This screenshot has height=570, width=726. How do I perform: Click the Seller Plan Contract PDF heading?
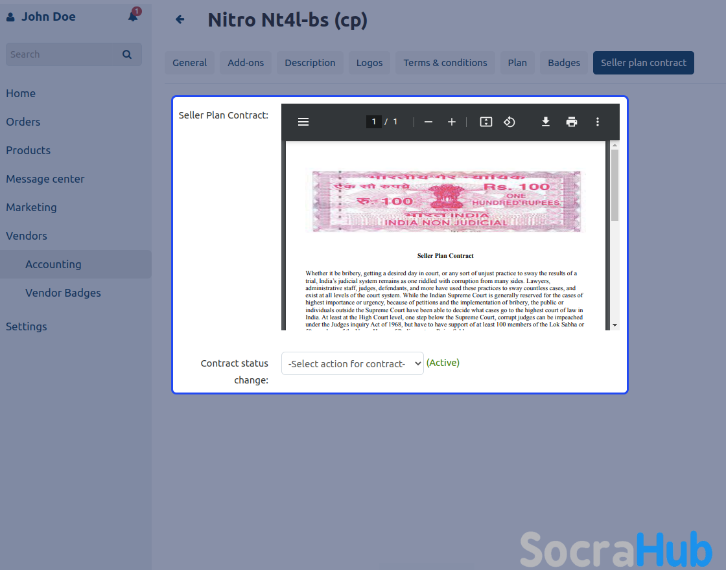[x=445, y=256]
